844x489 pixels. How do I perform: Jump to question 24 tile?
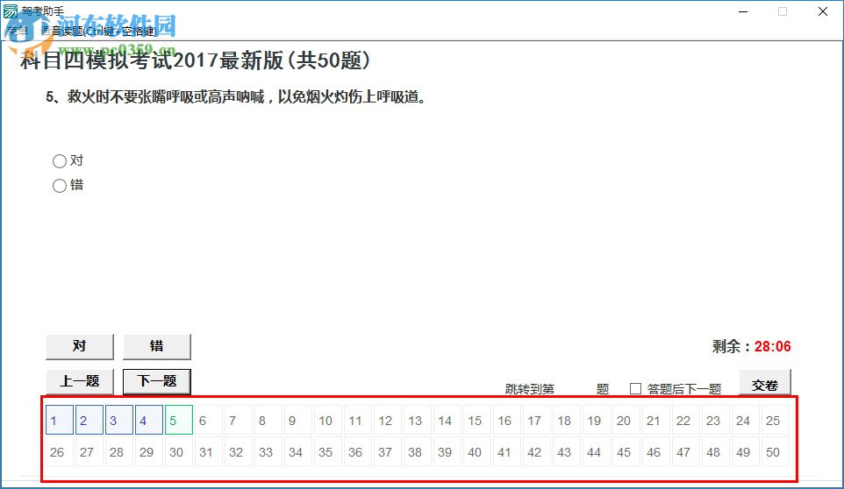point(746,421)
